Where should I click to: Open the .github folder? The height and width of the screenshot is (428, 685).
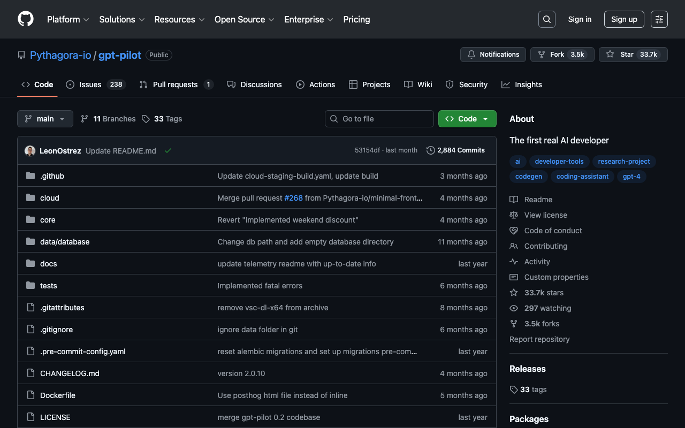click(x=52, y=176)
